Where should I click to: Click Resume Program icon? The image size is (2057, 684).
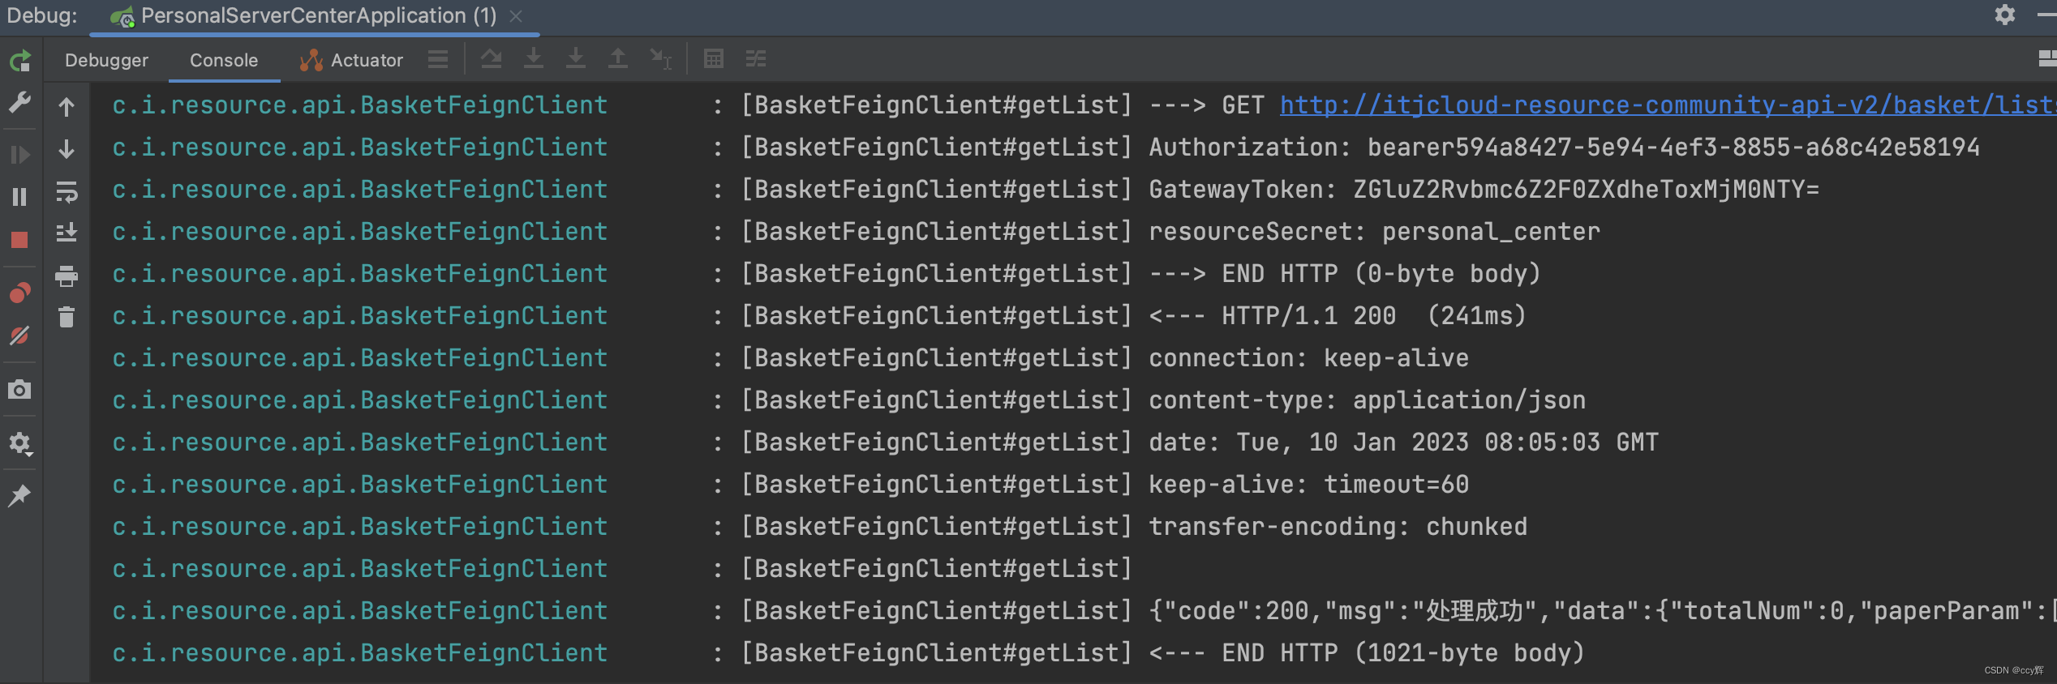tap(19, 154)
